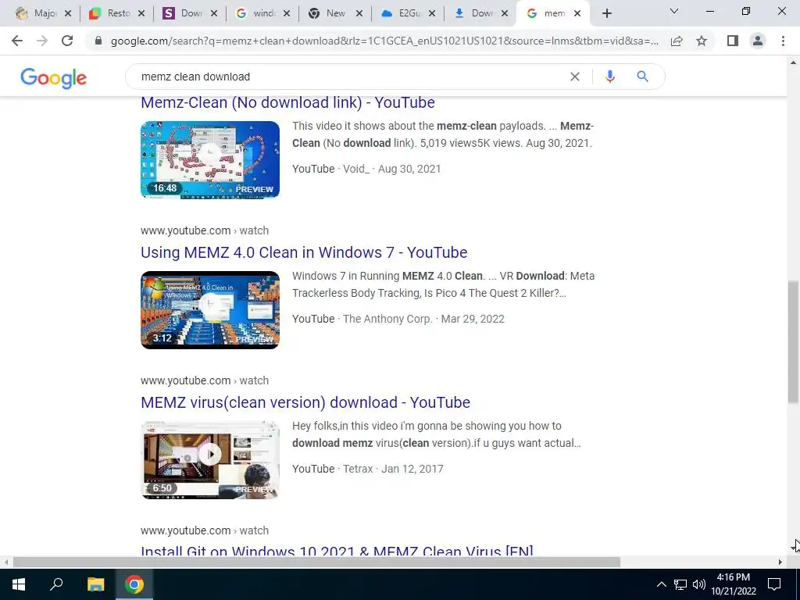Open Windows taskbar search
Screen dimensions: 800x600
pyautogui.click(x=56, y=584)
